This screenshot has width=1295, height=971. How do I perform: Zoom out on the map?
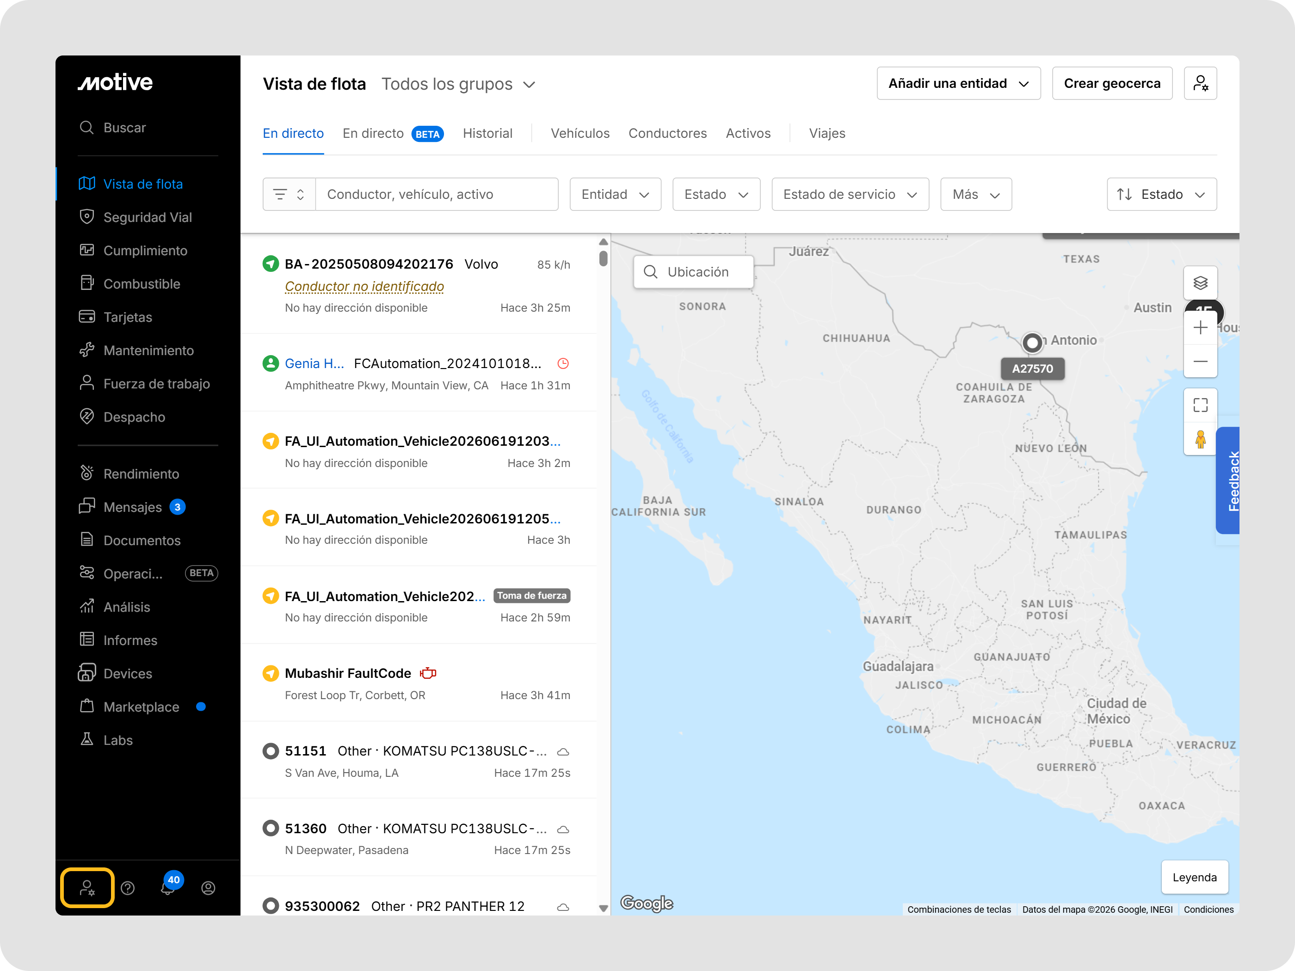point(1200,361)
